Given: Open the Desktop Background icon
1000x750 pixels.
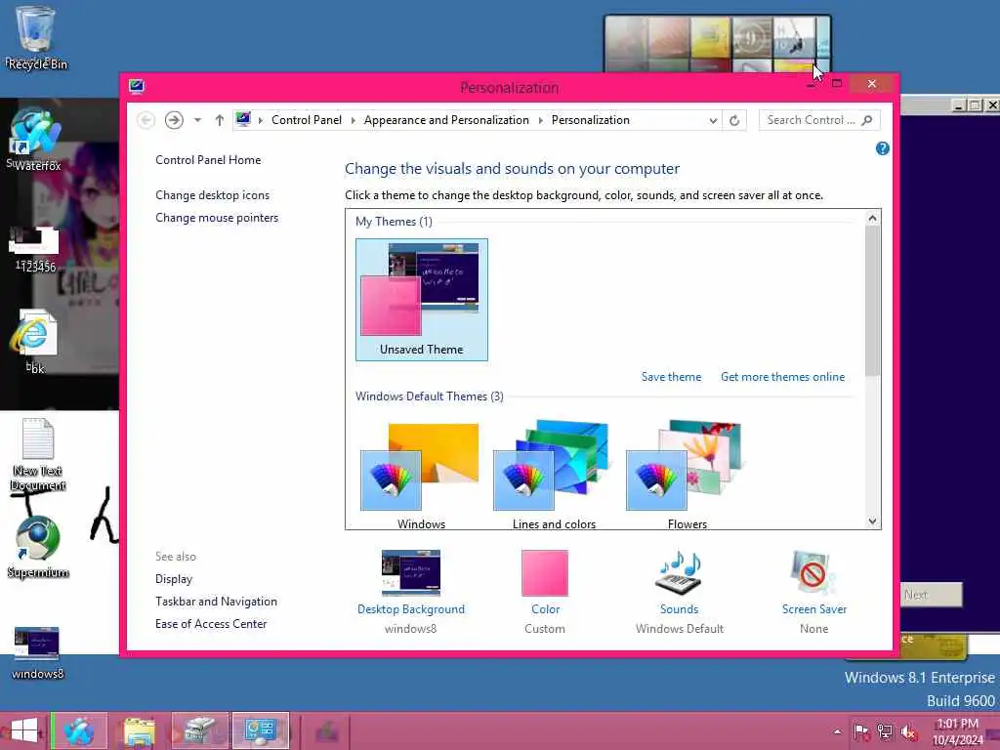Looking at the screenshot, I should (411, 572).
